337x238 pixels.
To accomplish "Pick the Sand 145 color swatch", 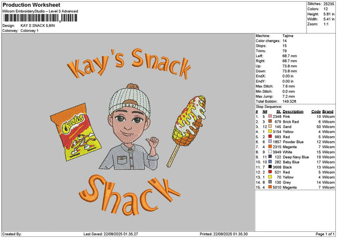I will click(270, 126).
